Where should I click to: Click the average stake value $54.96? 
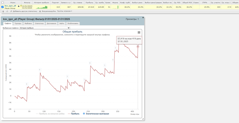[81, 7]
